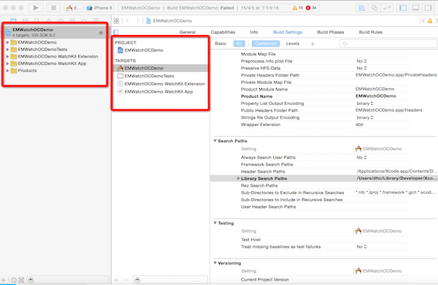The image size is (438, 285).
Task: Switch to the Build Rules tab
Action: [x=371, y=32]
